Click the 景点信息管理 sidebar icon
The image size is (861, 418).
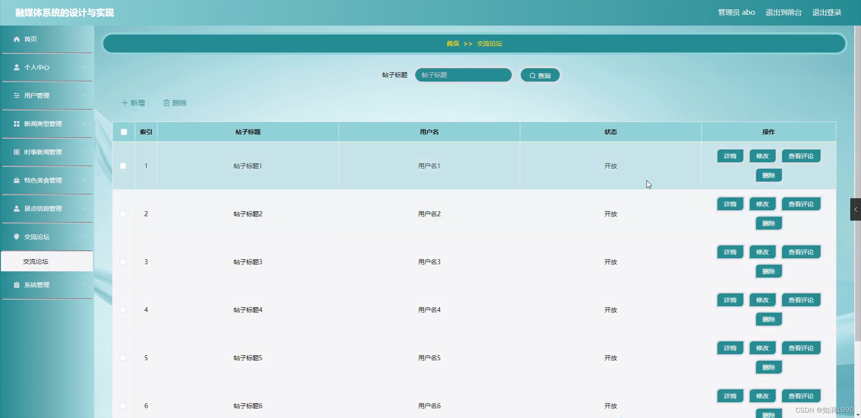(x=16, y=209)
